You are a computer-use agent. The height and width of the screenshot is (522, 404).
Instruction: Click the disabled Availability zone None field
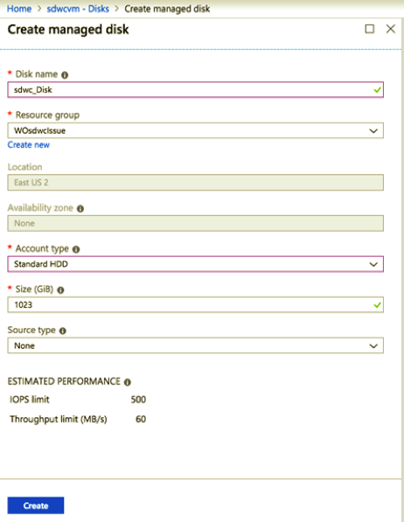click(x=196, y=223)
